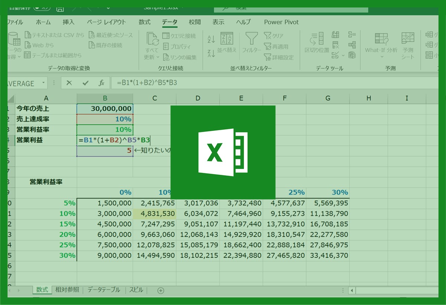Open the ページ レイアウト tab
446x305 pixels.
pyautogui.click(x=106, y=22)
